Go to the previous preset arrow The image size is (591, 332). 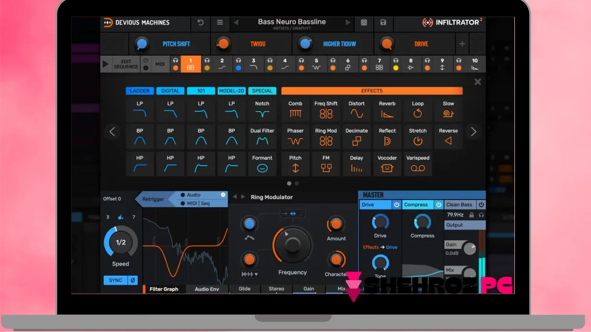[x=236, y=22]
